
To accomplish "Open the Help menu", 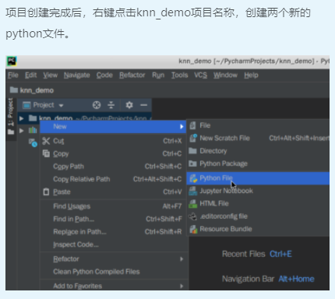I will click(251, 76).
